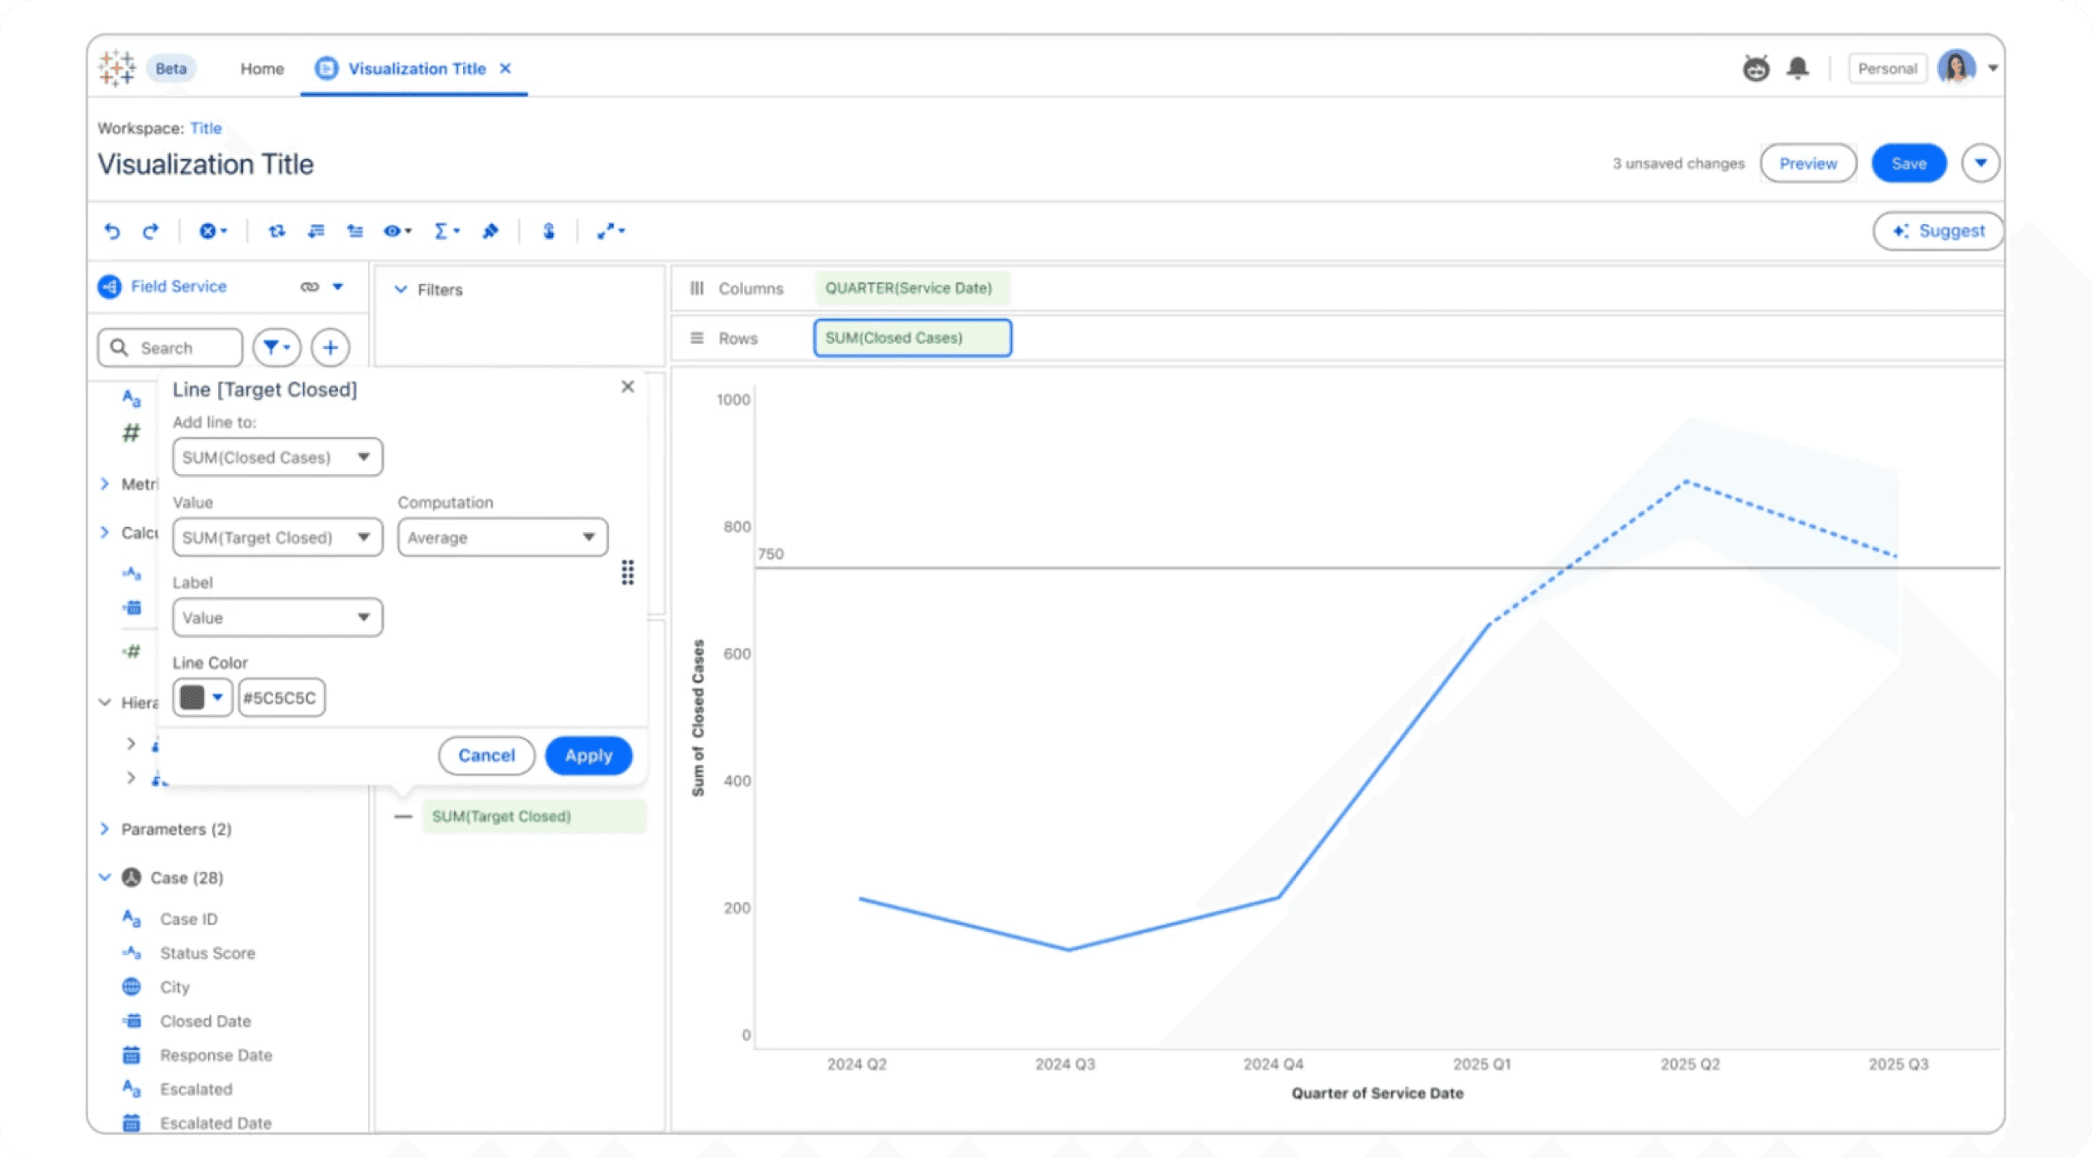Screen dimensions: 2092x1160
Task: Open the notifications bell
Action: click(x=1797, y=68)
